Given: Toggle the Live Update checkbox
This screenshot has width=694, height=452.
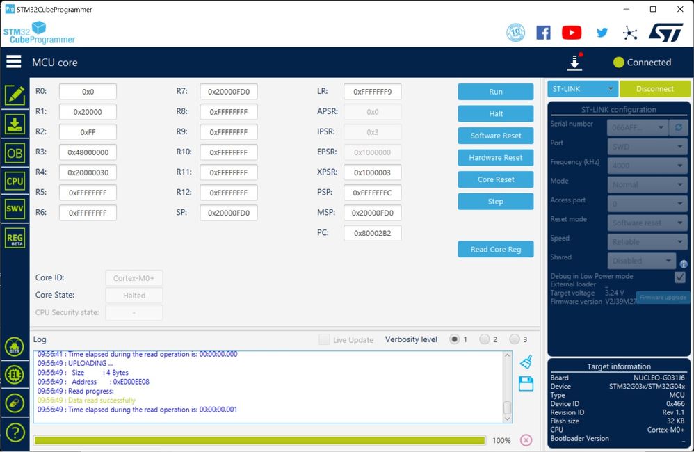Looking at the screenshot, I should (324, 339).
